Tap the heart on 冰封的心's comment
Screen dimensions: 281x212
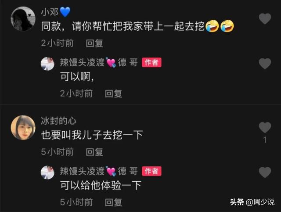click(x=265, y=127)
